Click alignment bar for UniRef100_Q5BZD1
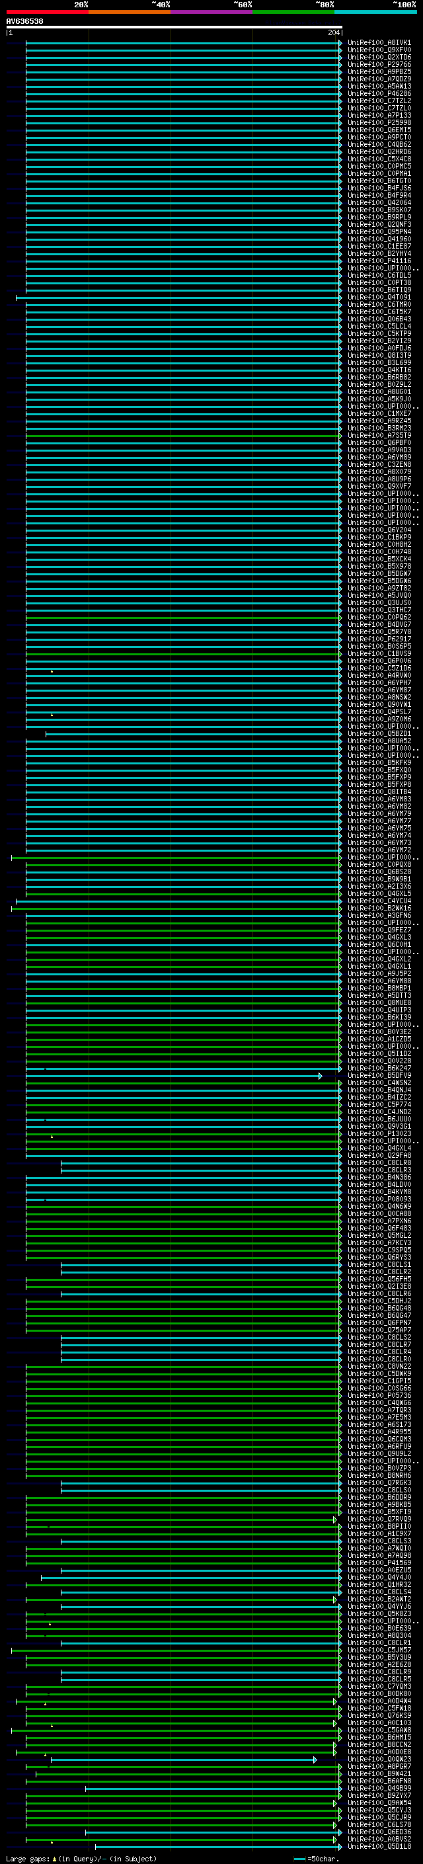 (194, 734)
